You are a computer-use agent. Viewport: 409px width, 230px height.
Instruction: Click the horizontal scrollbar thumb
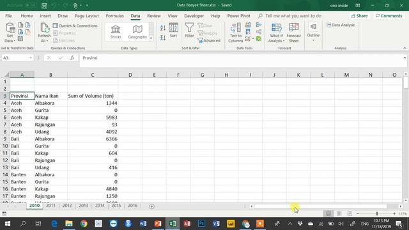pos(321,206)
